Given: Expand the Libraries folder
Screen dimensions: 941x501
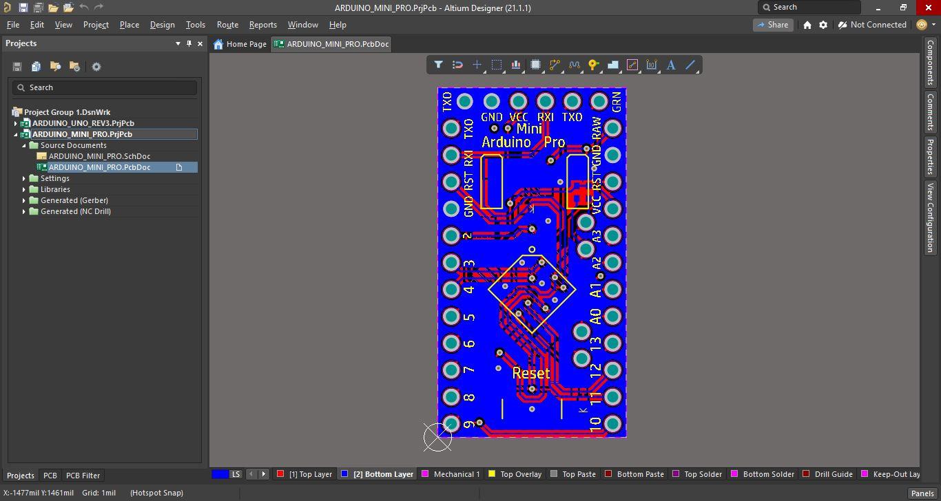Looking at the screenshot, I should [24, 189].
